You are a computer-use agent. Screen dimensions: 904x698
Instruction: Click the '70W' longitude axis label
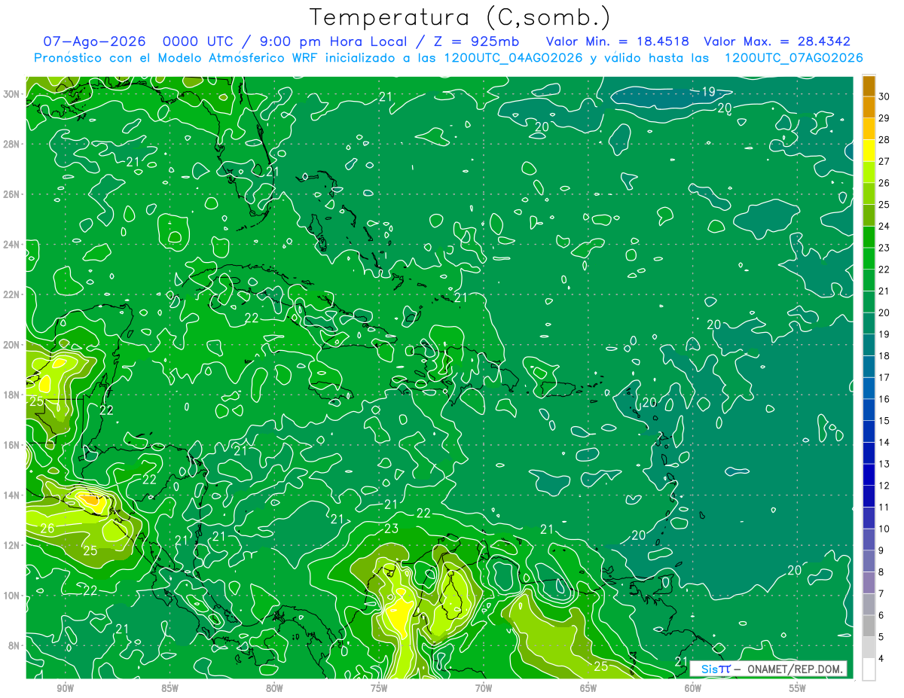click(484, 688)
